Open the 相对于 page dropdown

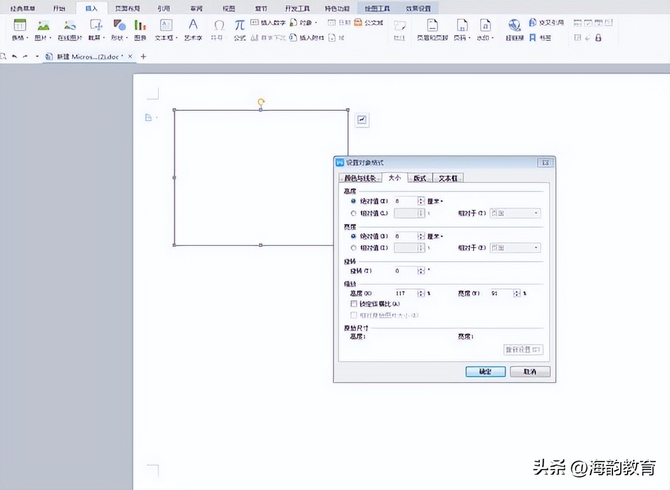[x=535, y=213]
